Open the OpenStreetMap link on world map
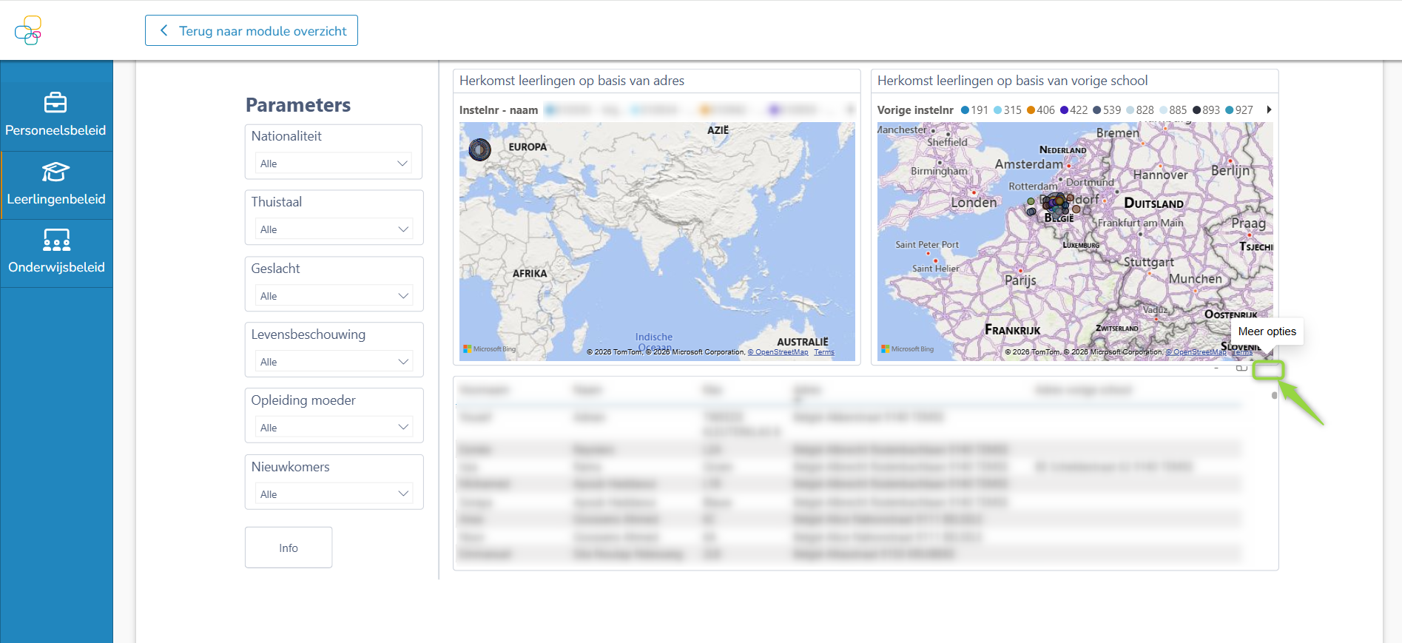 [778, 352]
